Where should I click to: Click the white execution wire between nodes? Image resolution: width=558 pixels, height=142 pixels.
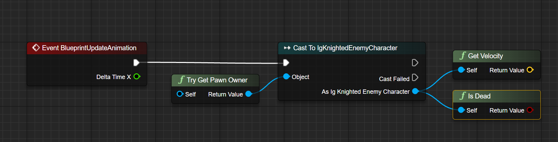click(212, 63)
